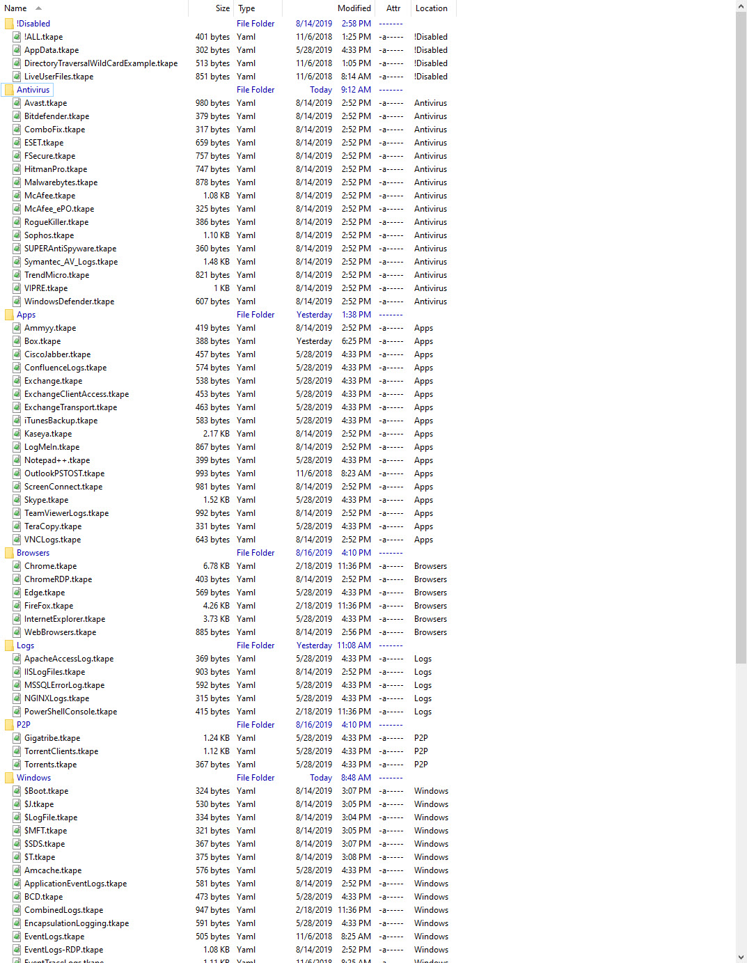Click the file icon beside Chrome.tkape

tap(17, 566)
